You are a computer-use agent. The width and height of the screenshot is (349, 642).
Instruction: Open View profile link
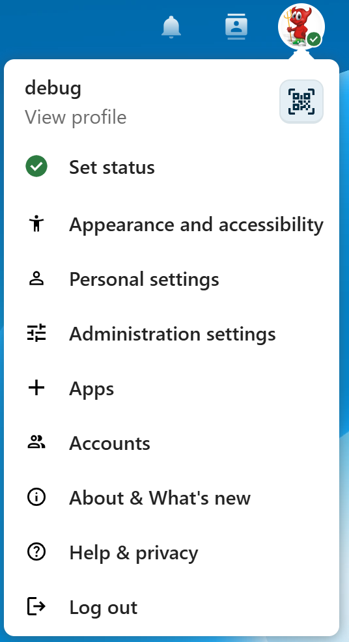(x=76, y=117)
